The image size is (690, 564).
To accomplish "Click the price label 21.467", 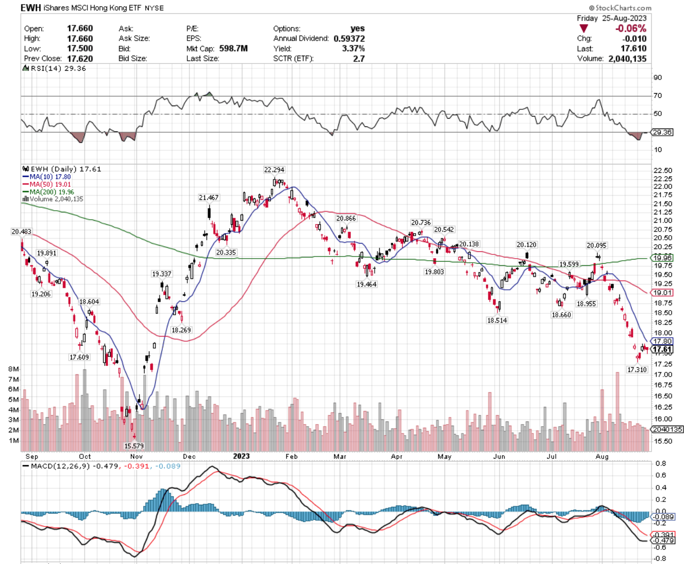I will [x=209, y=198].
